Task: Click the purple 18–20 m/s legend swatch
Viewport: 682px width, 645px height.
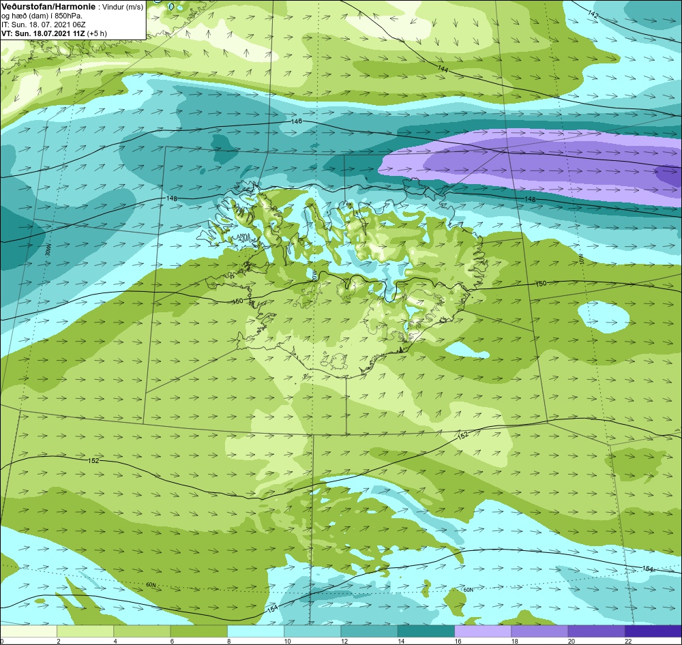Action: (x=539, y=631)
